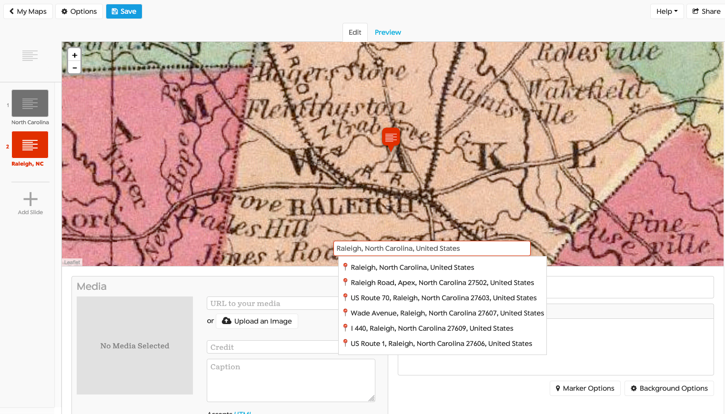The image size is (725, 414).
Task: Click the overview slide icon atop the sidebar
Action: (30, 55)
